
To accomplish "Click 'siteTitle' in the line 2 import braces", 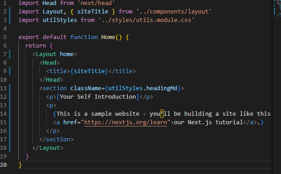I will [92, 12].
